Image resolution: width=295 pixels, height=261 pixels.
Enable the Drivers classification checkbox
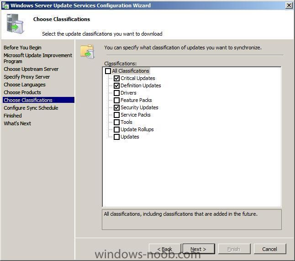tap(116, 93)
